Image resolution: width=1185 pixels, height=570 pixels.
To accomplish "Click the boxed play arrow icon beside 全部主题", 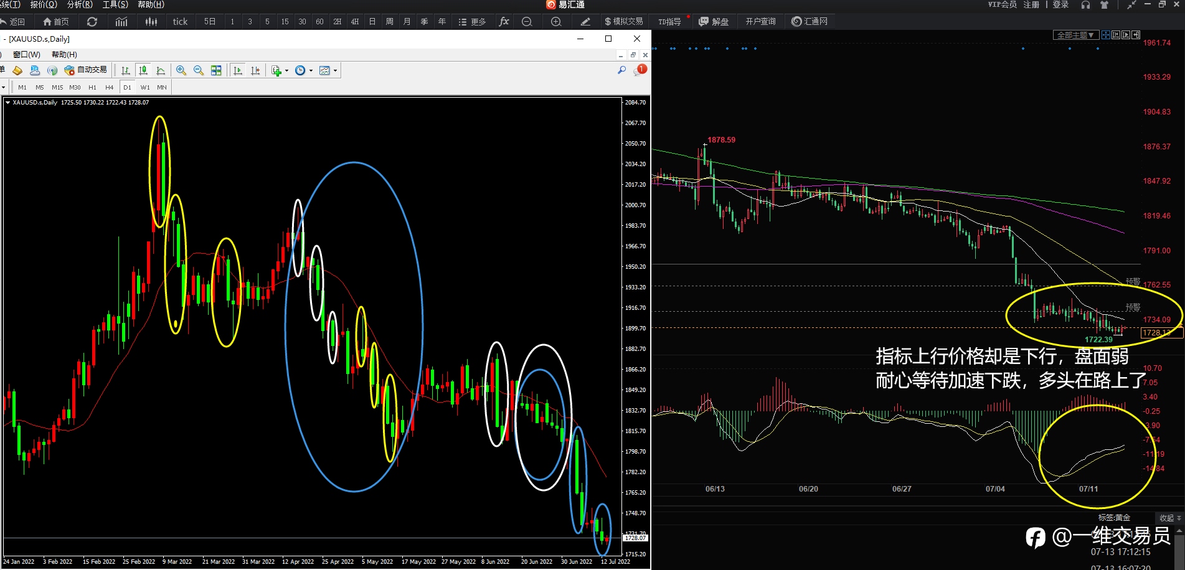I will point(1126,35).
